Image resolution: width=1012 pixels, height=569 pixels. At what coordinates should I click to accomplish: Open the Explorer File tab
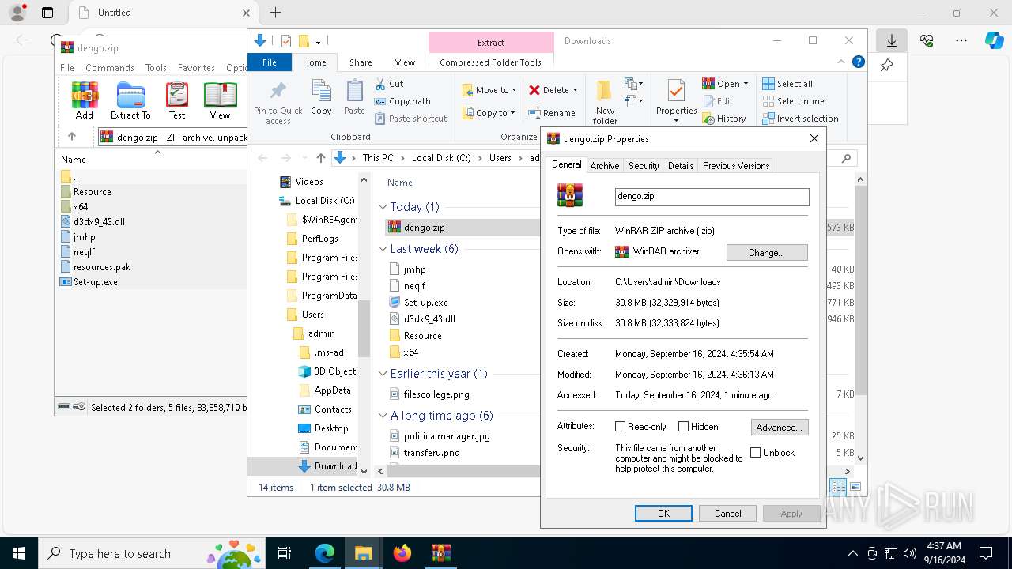270,62
